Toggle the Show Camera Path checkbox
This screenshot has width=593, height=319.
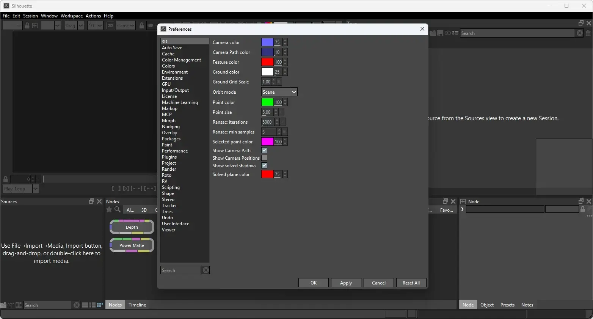point(264,150)
